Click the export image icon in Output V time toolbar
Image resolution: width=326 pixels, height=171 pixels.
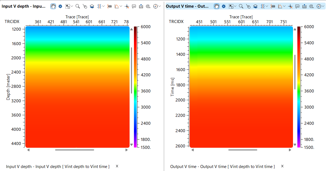click(305, 6)
